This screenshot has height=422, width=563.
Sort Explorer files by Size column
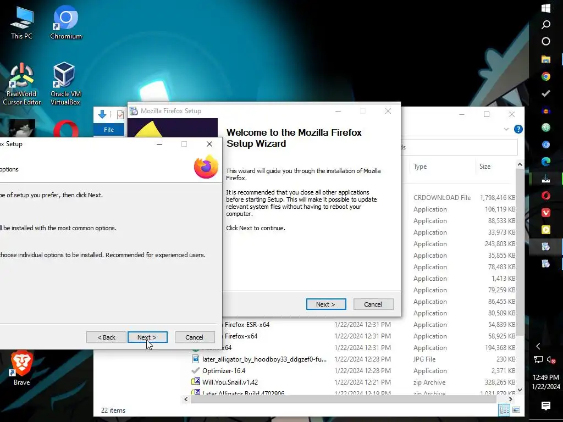click(x=496, y=166)
